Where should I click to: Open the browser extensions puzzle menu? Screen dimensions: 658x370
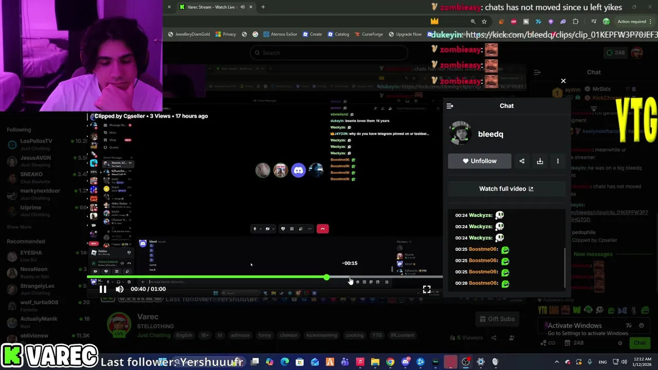pos(575,22)
